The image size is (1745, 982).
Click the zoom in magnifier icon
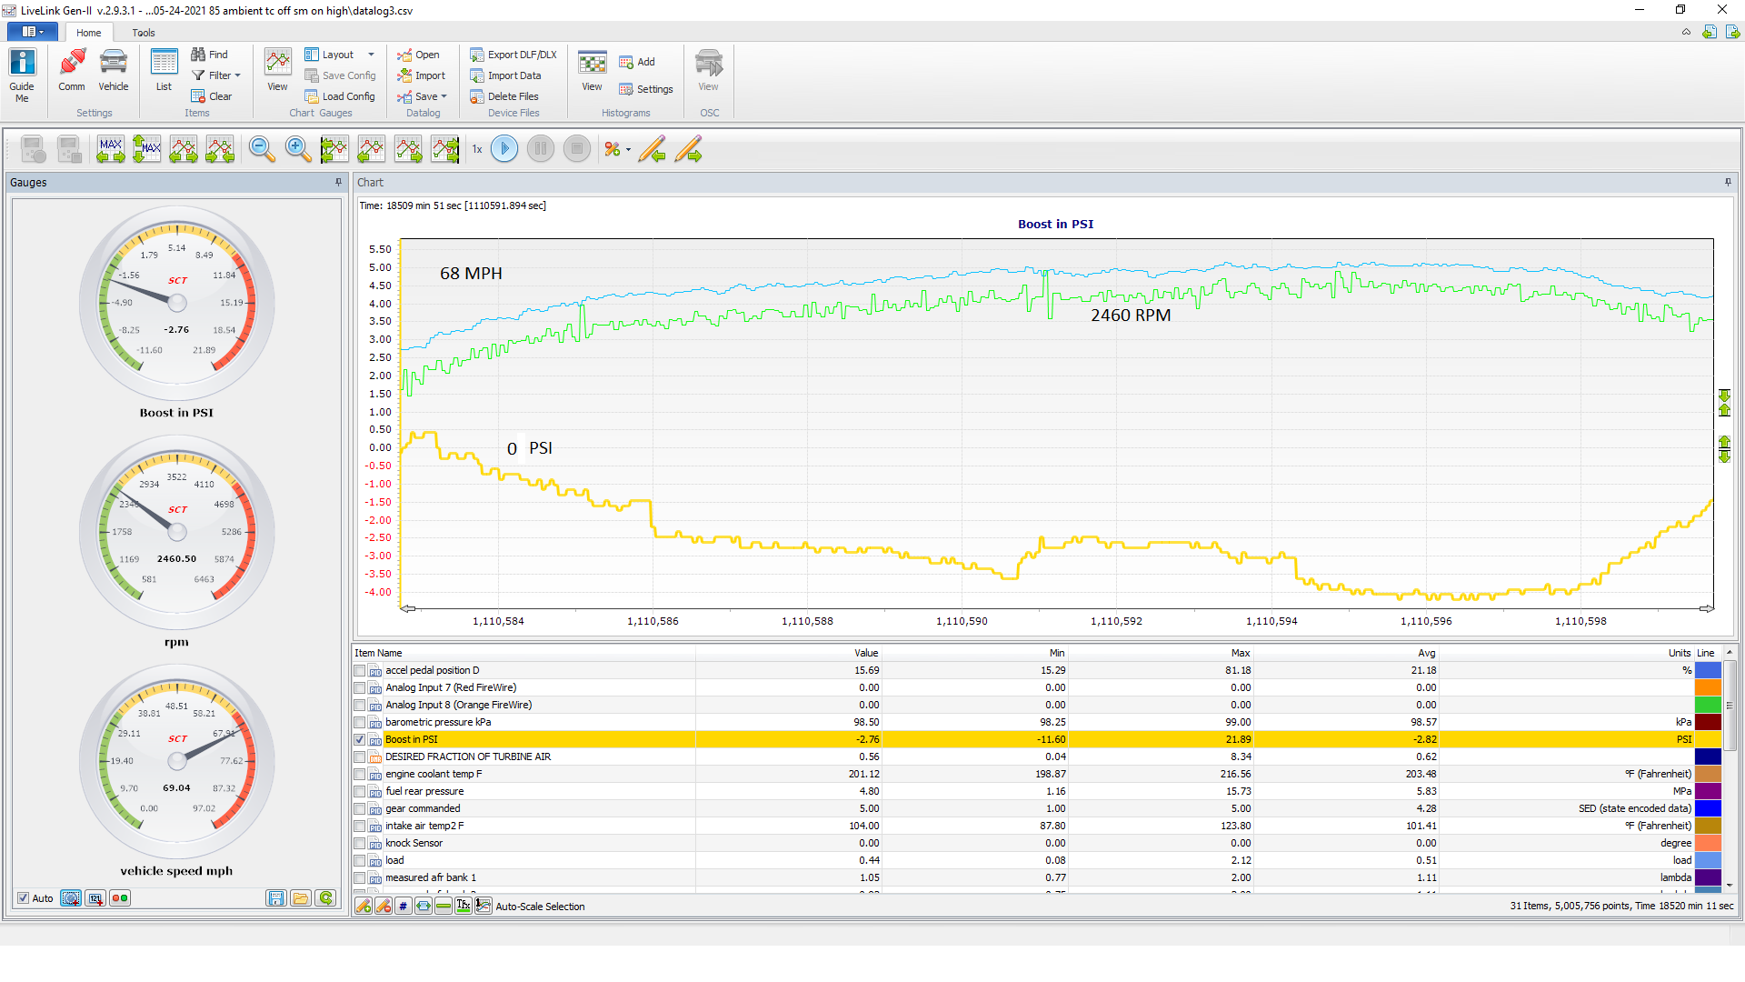(x=298, y=149)
